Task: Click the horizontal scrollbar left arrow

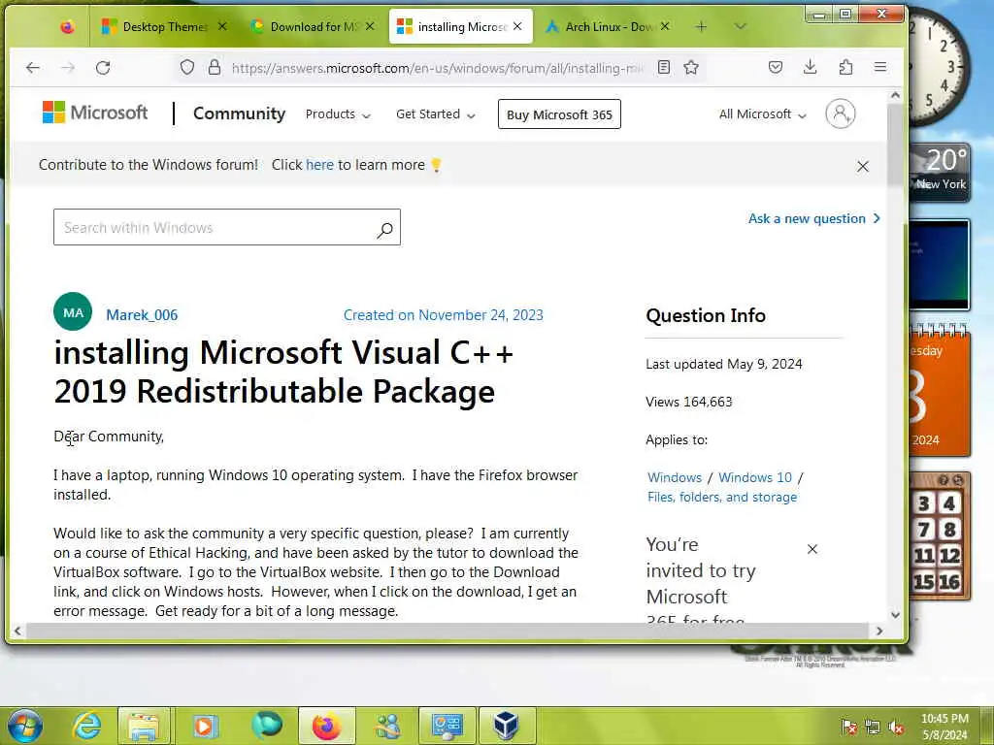Action: point(17,631)
